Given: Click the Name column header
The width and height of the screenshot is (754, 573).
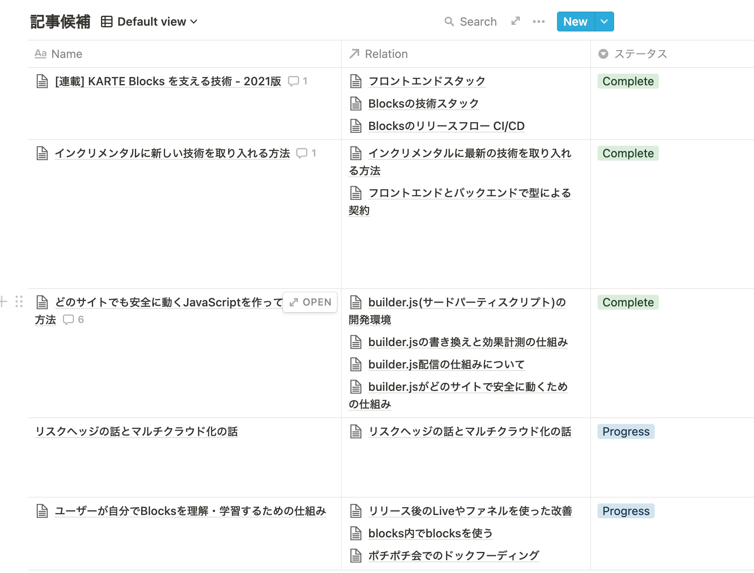Looking at the screenshot, I should (66, 54).
